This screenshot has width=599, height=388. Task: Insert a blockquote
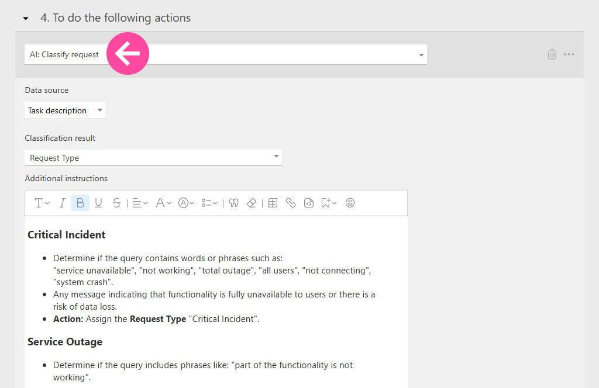[233, 203]
